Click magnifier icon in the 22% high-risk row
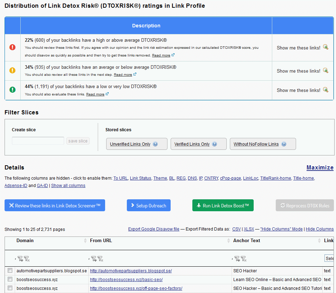Viewport: 336px width, 293px height. pos(325,47)
